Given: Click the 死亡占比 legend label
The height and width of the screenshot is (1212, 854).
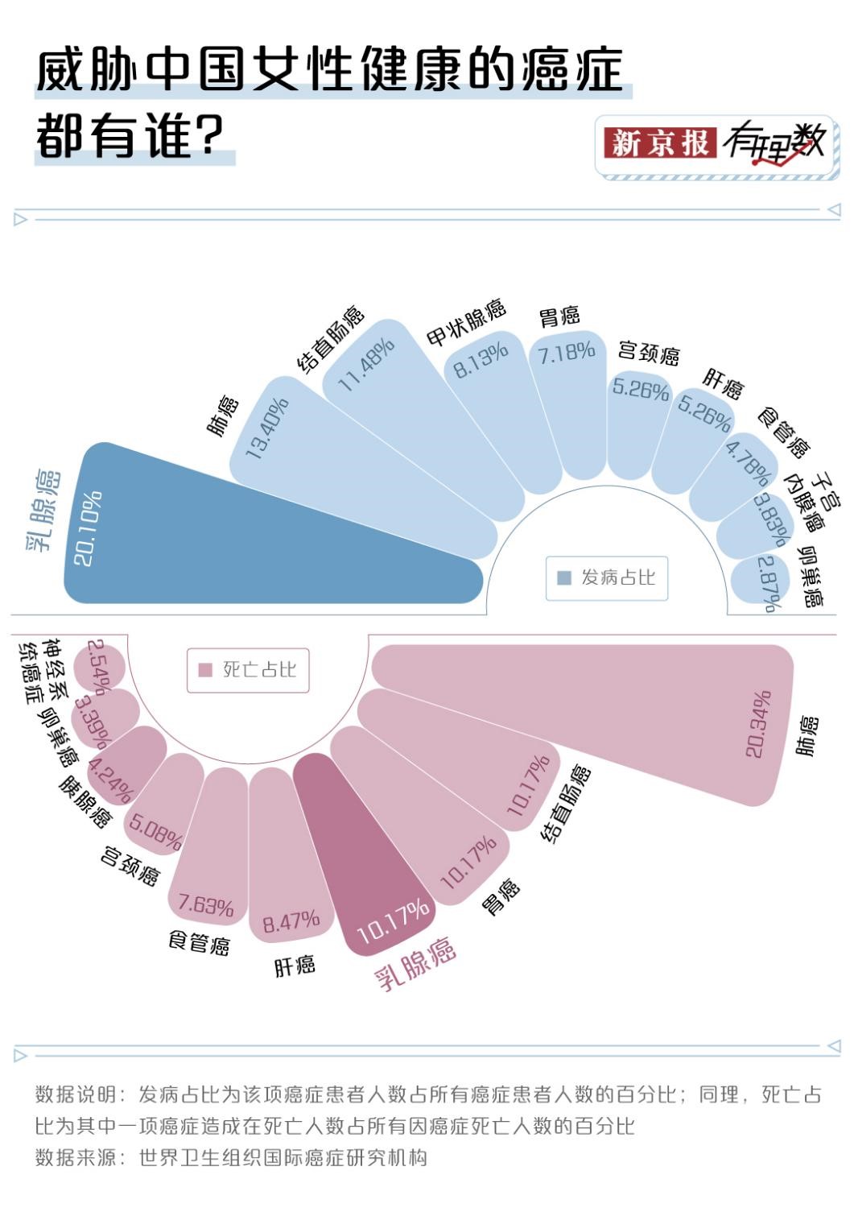Looking at the screenshot, I should coord(259,669).
